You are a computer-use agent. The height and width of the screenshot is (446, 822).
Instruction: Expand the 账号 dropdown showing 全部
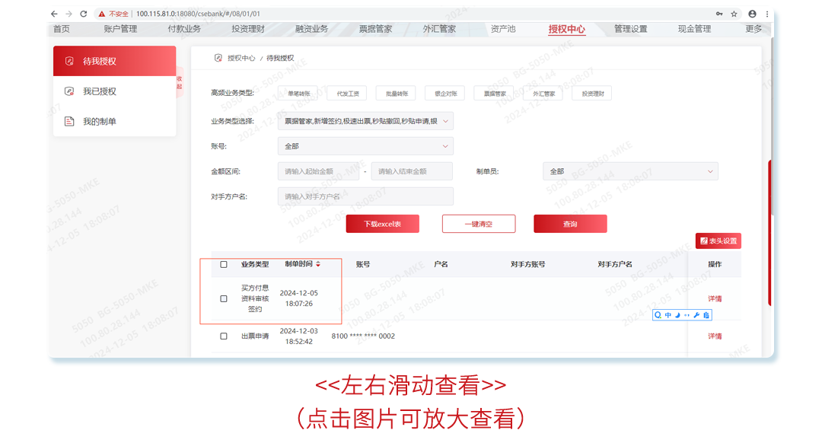[364, 145]
